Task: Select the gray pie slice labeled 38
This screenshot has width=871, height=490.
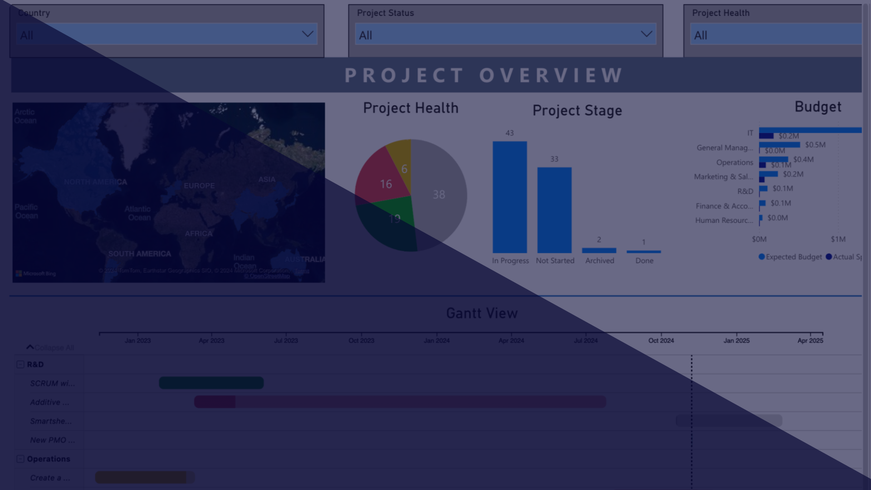Action: pyautogui.click(x=439, y=195)
